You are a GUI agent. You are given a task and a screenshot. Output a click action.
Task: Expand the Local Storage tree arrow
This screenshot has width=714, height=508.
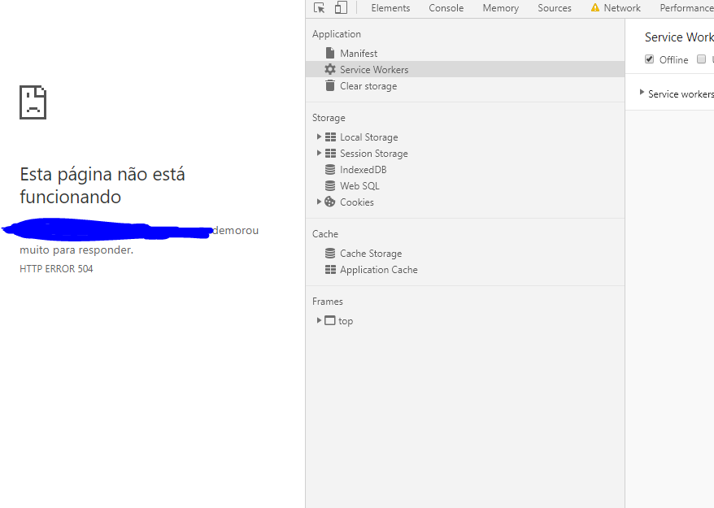coord(319,137)
